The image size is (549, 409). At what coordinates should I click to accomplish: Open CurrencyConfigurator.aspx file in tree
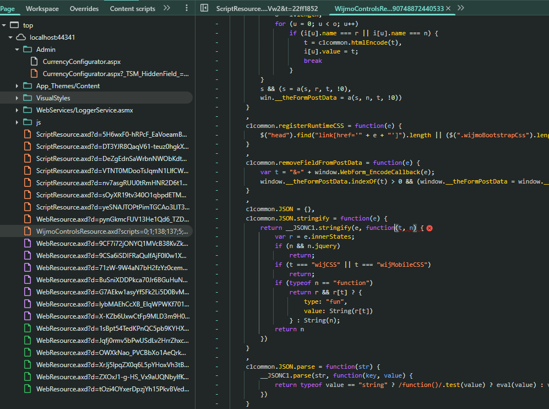tap(81, 62)
